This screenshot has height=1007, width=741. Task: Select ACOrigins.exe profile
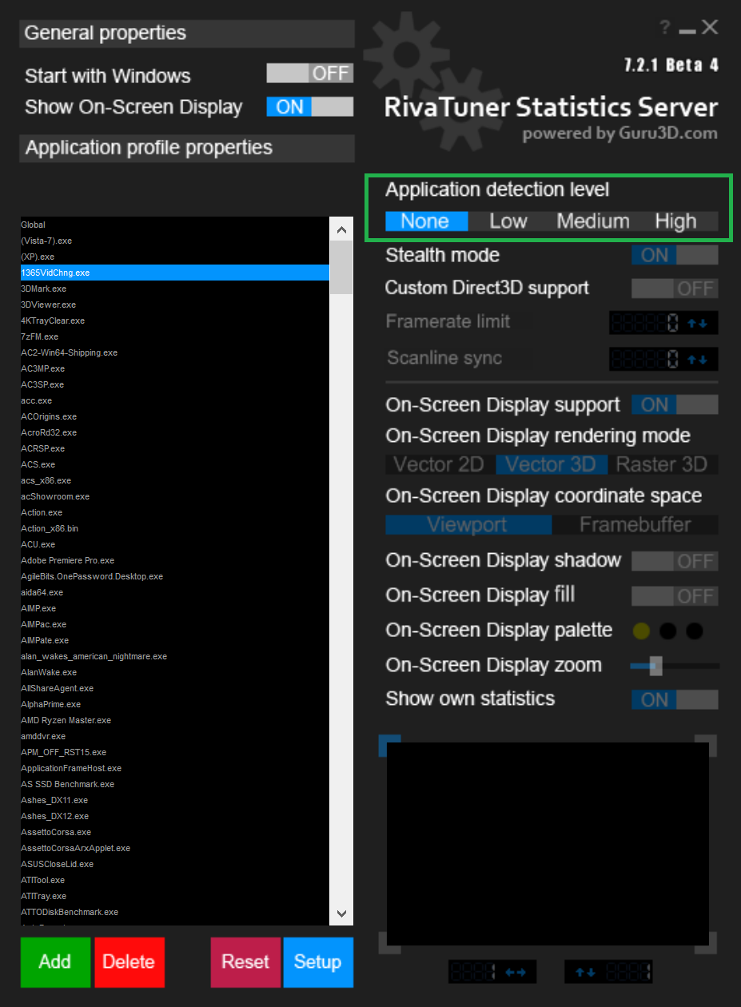click(174, 416)
